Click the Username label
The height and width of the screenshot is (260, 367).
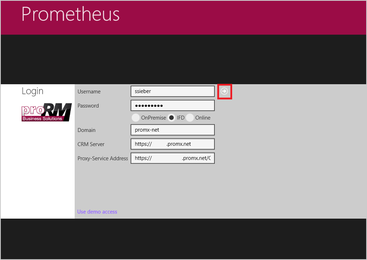(89, 91)
